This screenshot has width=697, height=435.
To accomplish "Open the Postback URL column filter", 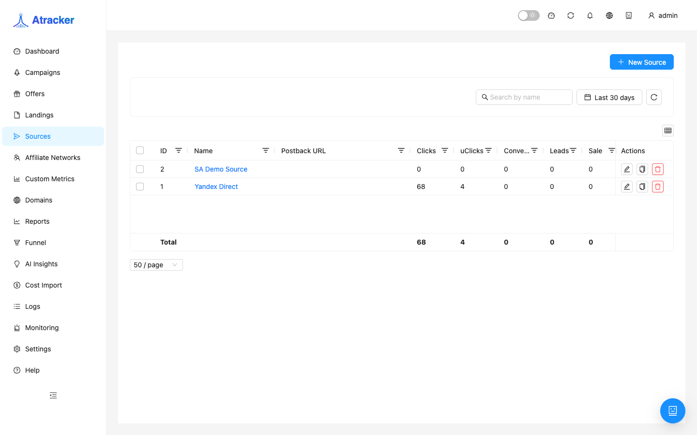I will pyautogui.click(x=401, y=150).
